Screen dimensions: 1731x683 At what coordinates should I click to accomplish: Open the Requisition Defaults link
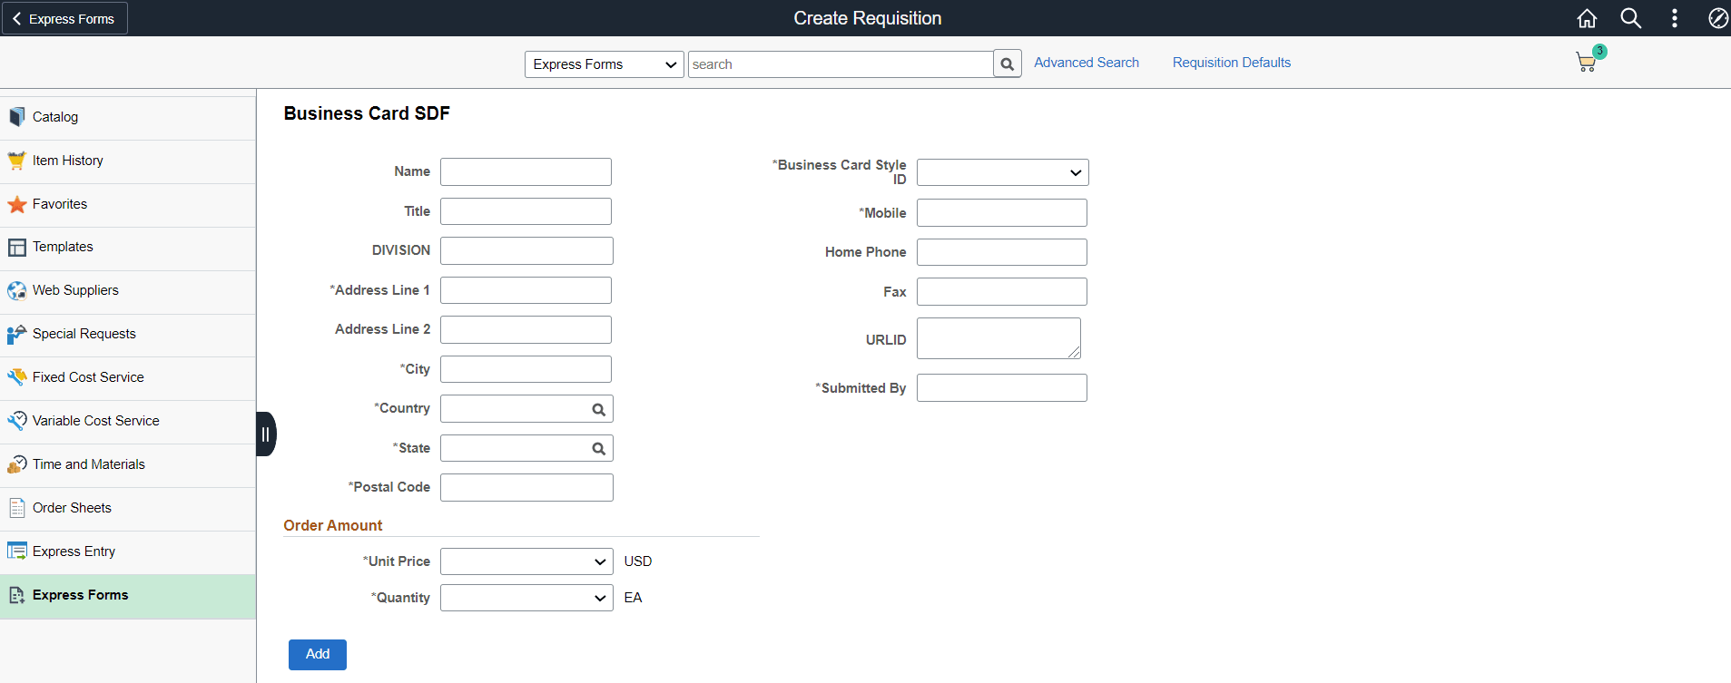tap(1232, 63)
